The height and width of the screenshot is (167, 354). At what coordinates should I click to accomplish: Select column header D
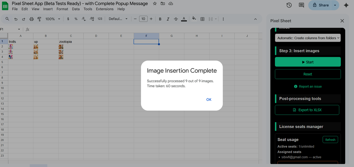[x=96, y=36]
